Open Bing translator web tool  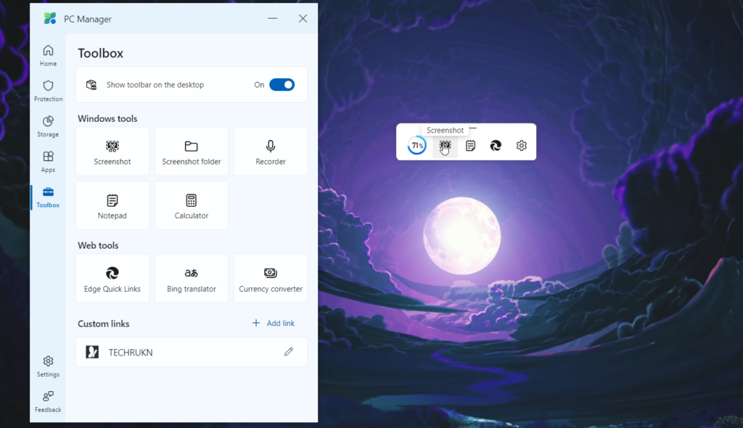click(x=192, y=279)
